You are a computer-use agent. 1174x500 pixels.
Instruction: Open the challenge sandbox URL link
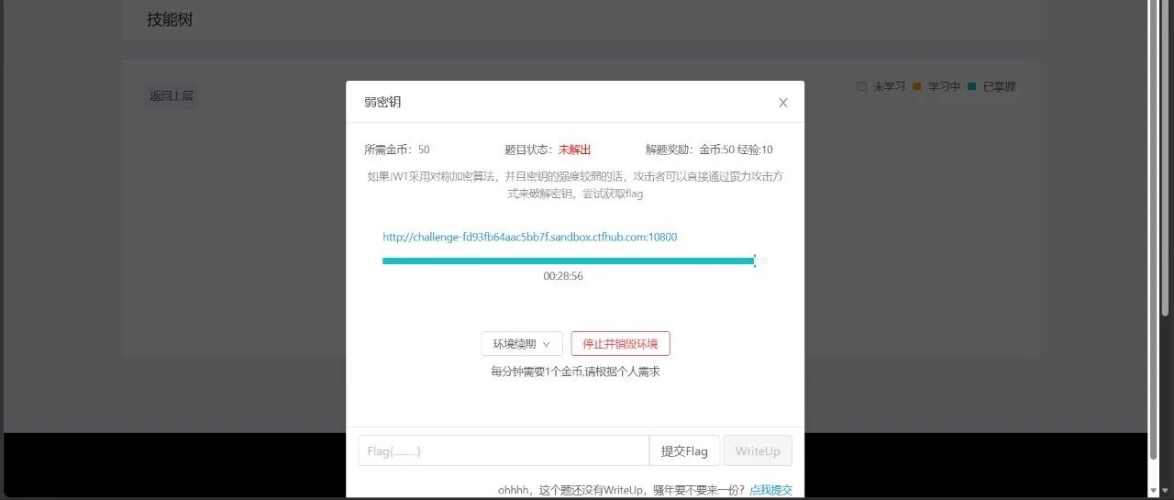[530, 237]
